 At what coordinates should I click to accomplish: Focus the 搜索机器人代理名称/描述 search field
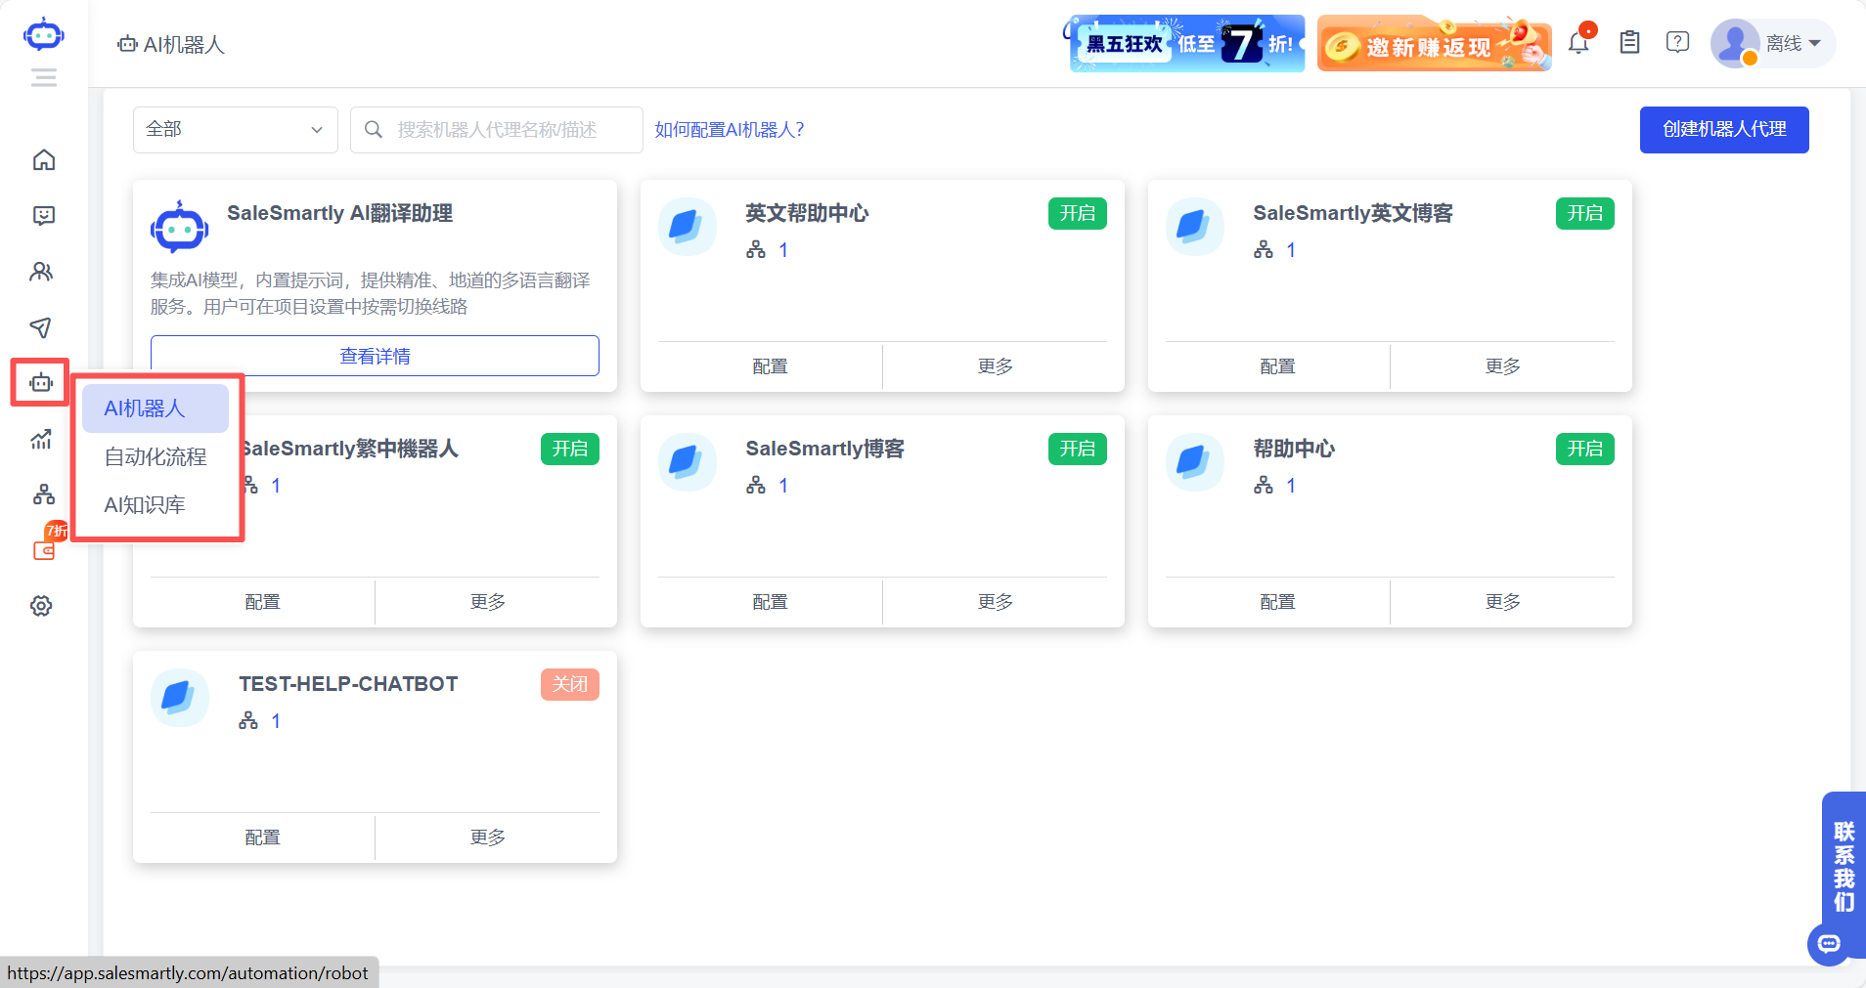pos(496,129)
